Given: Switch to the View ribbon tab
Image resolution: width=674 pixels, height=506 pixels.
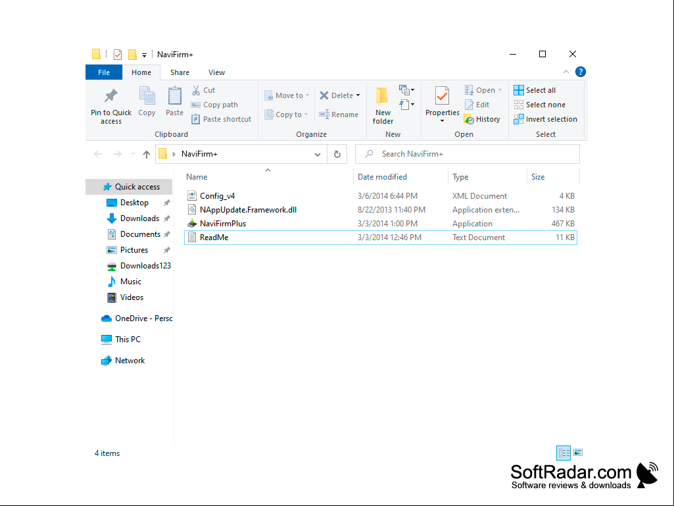Looking at the screenshot, I should [x=216, y=72].
